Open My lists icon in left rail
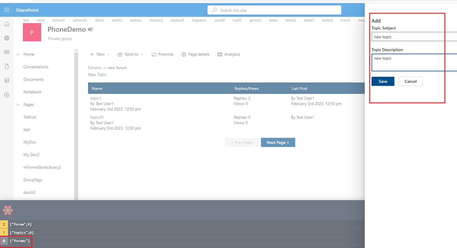Image resolution: width=457 pixels, height=248 pixels. pyautogui.click(x=7, y=80)
